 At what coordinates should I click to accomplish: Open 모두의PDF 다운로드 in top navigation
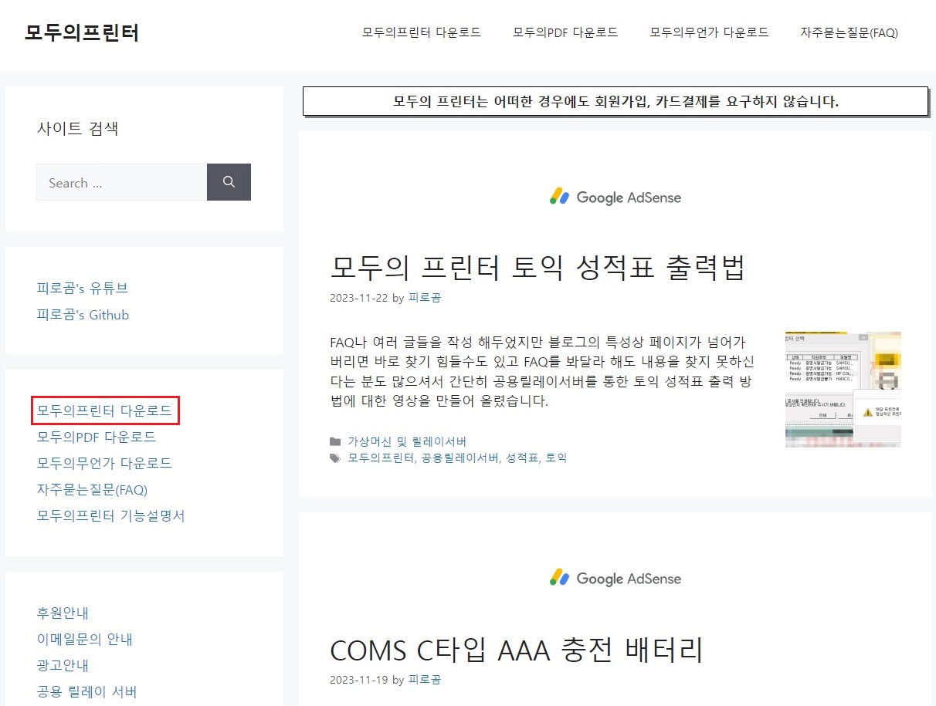click(x=565, y=32)
